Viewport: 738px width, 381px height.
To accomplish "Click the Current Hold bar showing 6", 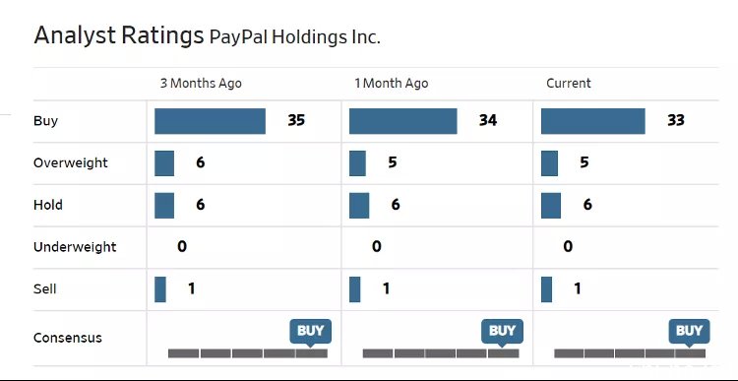I will tap(551, 206).
